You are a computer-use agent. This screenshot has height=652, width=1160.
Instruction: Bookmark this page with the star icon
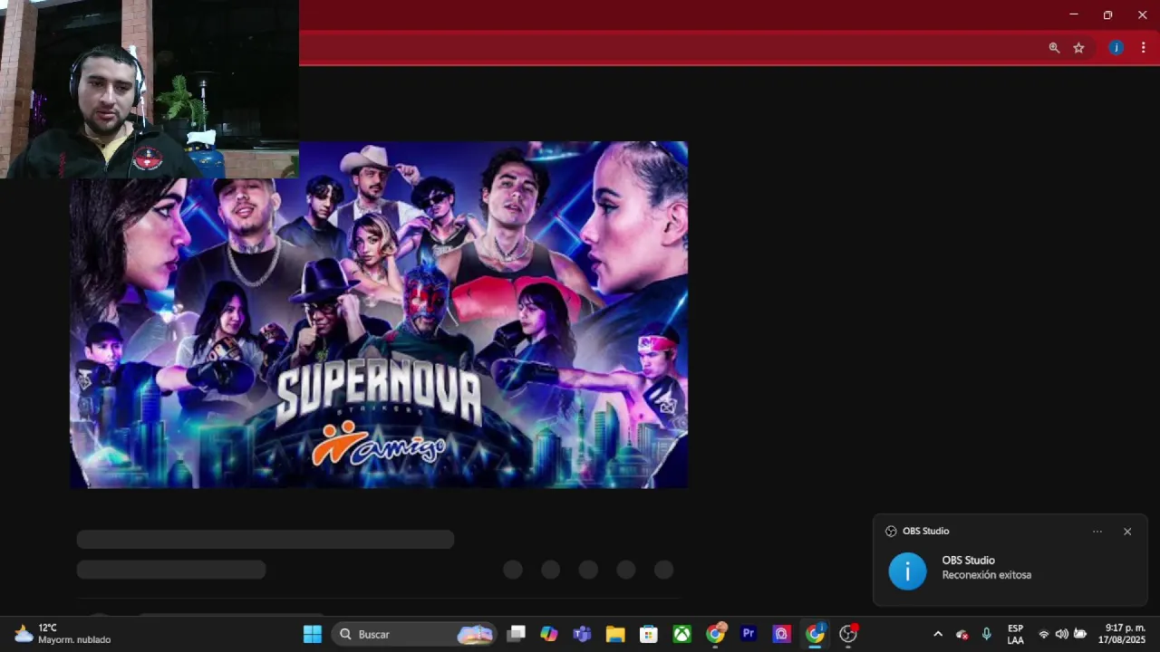click(1078, 48)
